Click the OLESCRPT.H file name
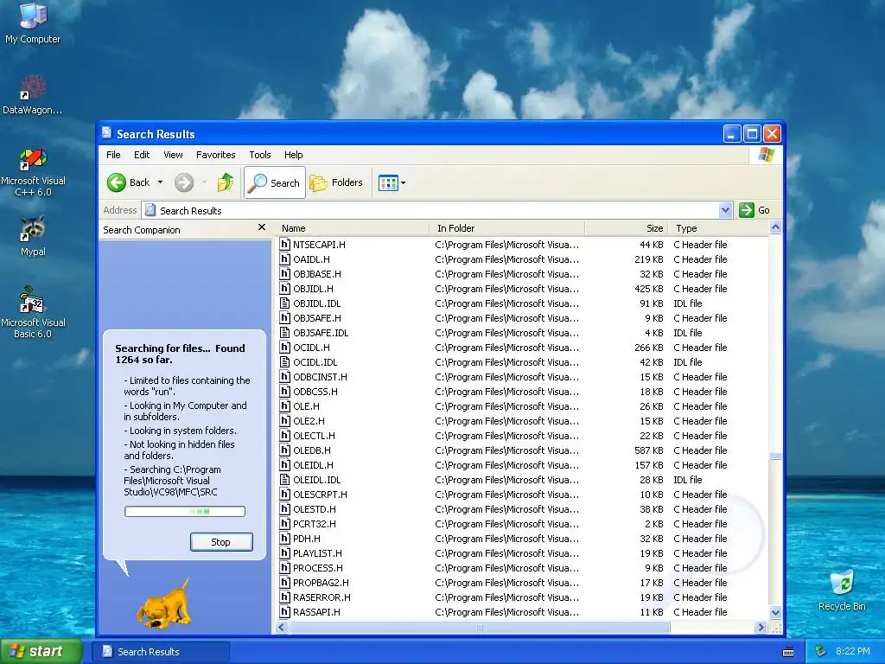 coord(320,494)
